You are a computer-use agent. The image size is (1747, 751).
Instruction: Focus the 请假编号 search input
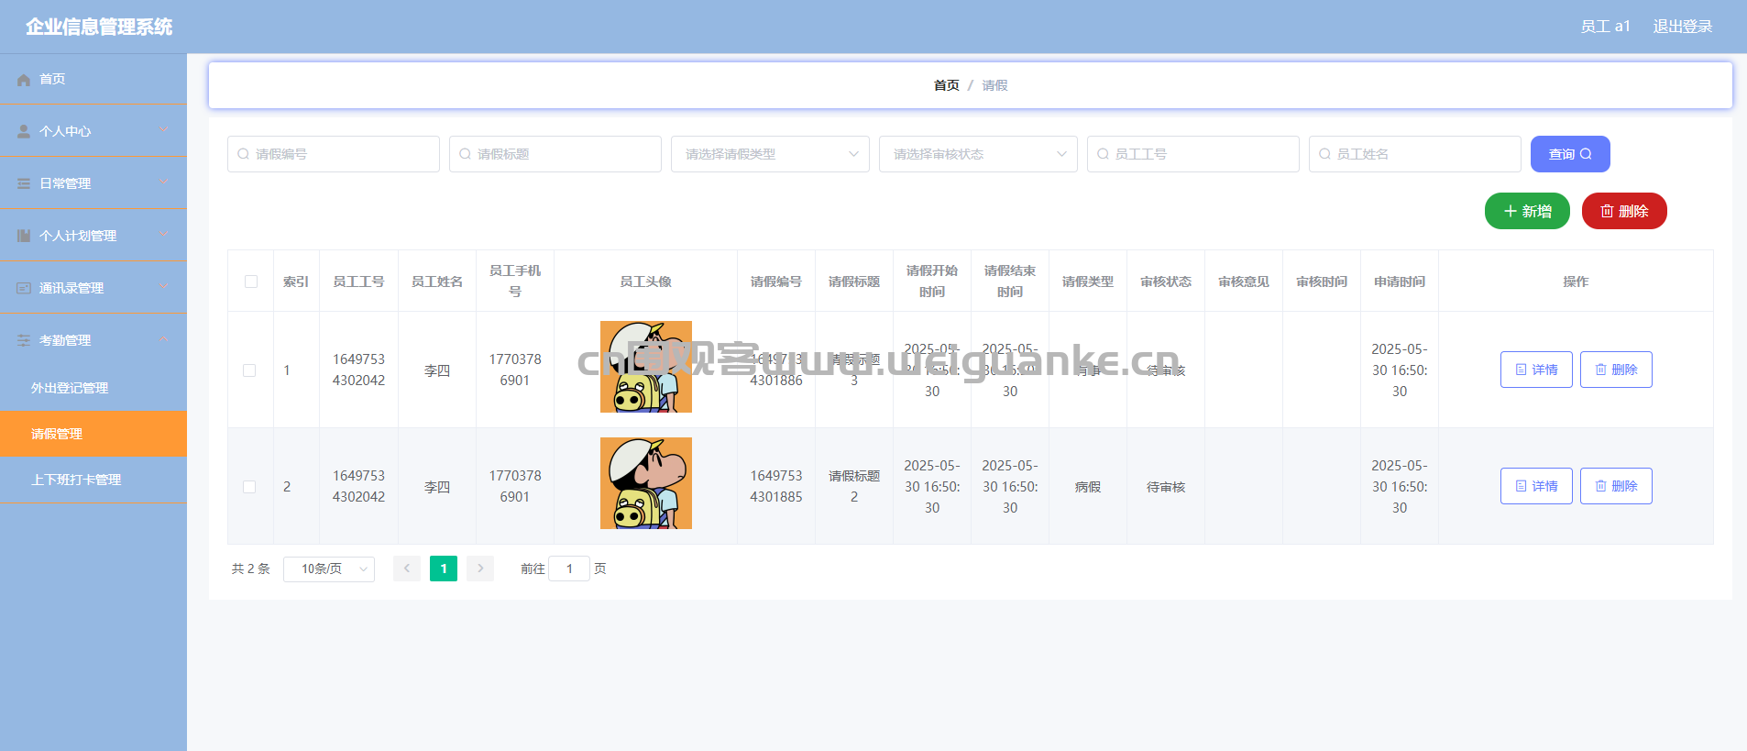pos(334,154)
